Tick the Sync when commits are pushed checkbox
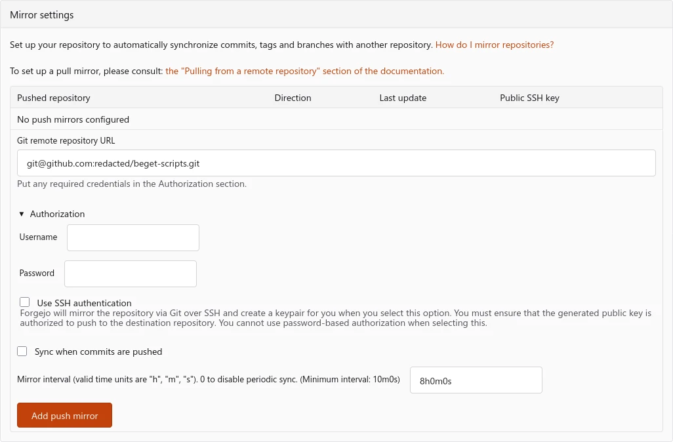 pyautogui.click(x=22, y=352)
